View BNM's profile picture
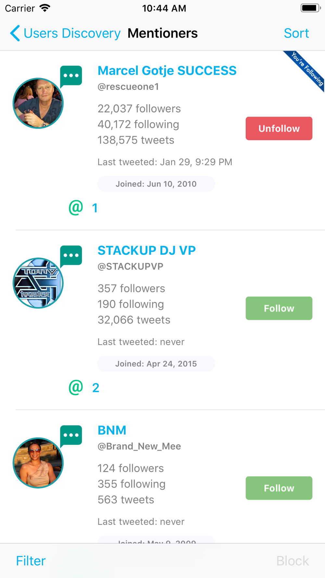 point(38,463)
